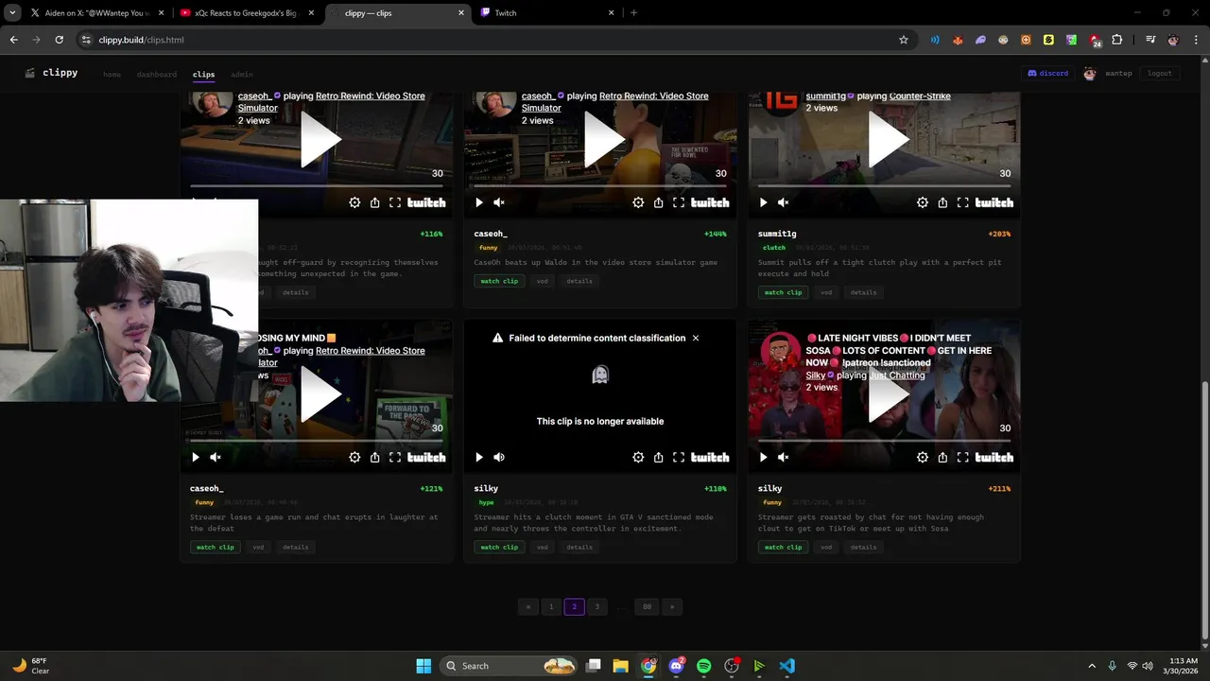The image size is (1210, 681).
Task: Start the summit1g clip with the large play arrow
Action: 889,142
